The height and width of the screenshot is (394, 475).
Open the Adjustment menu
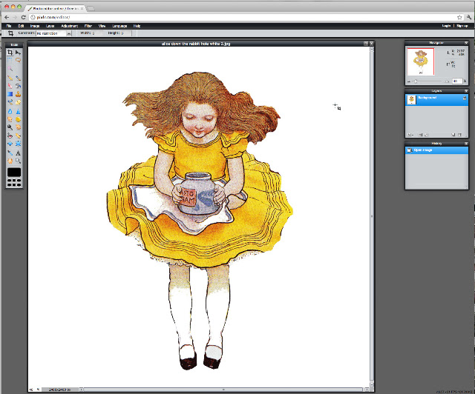point(69,26)
